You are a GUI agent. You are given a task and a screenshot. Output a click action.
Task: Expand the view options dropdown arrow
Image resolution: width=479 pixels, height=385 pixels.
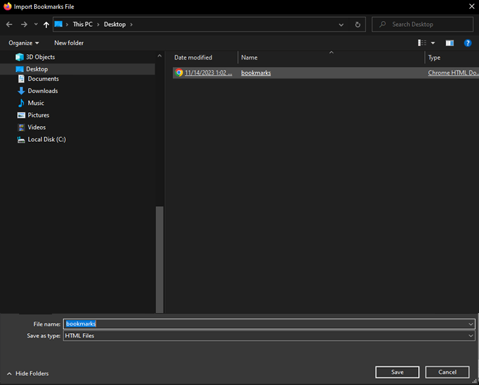click(x=432, y=42)
